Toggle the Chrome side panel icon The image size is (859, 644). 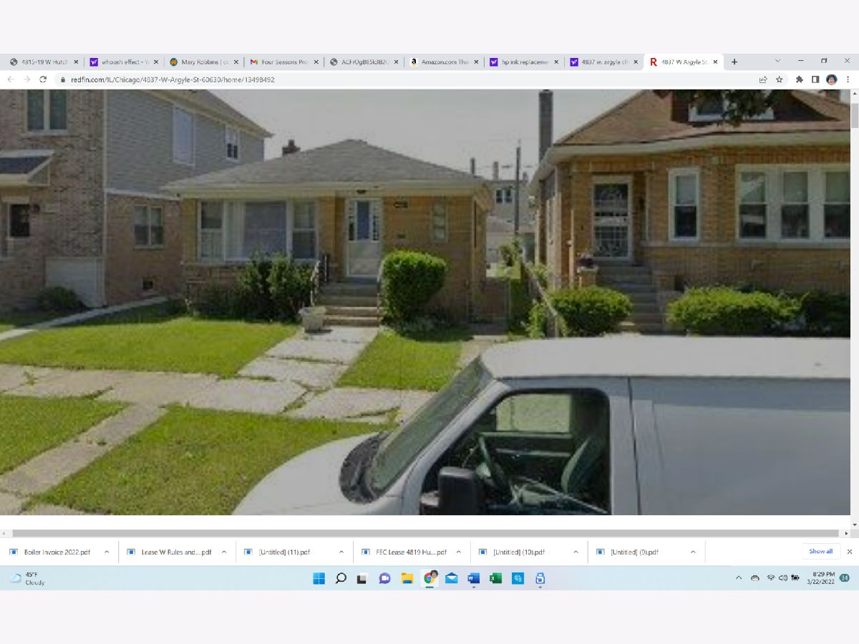(815, 79)
